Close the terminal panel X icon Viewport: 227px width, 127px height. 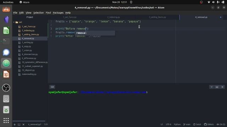[222, 87]
